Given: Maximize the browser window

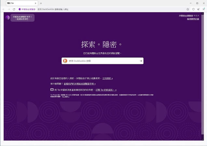Looking at the screenshot, I should [197, 3].
